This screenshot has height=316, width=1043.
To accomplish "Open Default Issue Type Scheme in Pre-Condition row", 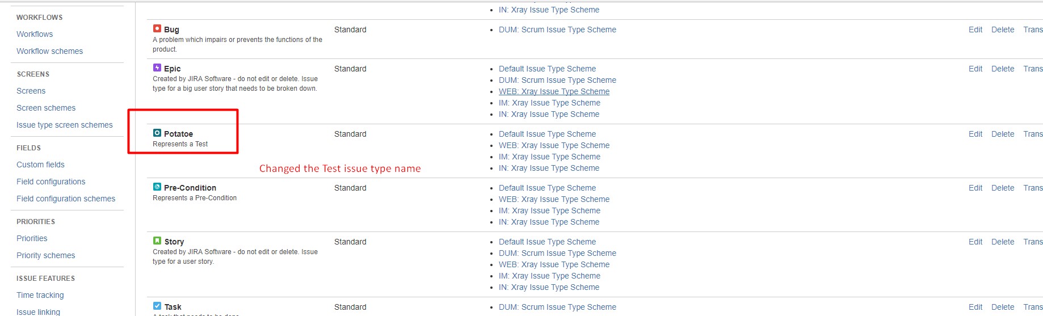I will coord(547,188).
